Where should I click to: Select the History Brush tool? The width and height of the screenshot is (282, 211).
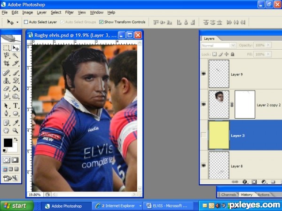pos(16,81)
